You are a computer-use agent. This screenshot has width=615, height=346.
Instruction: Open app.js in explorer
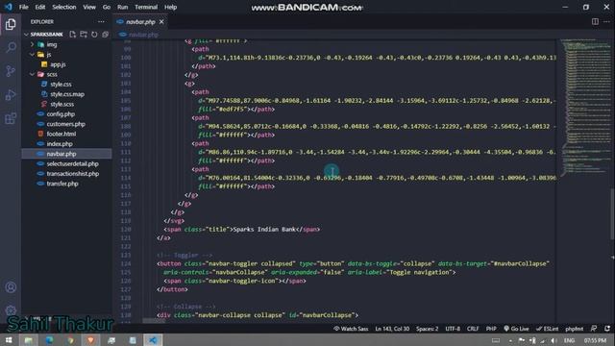[x=58, y=64]
